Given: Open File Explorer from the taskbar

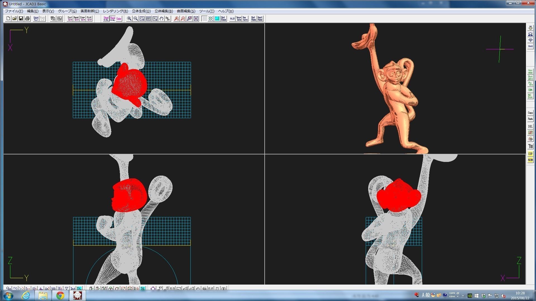Looking at the screenshot, I should click(43, 295).
